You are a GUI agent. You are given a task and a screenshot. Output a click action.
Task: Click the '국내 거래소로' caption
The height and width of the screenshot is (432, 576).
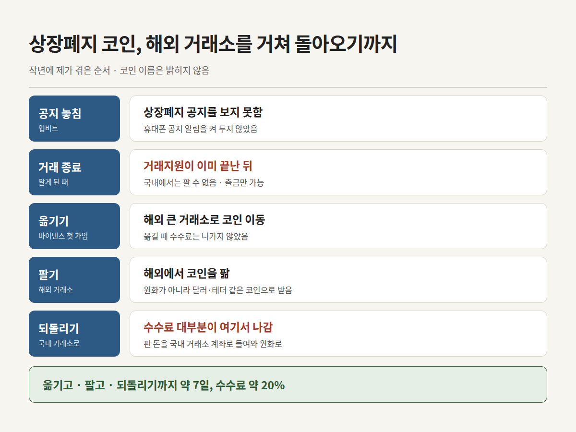click(59, 344)
